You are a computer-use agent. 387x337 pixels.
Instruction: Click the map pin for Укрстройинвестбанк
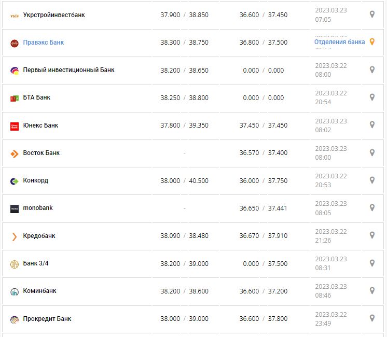tap(372, 15)
